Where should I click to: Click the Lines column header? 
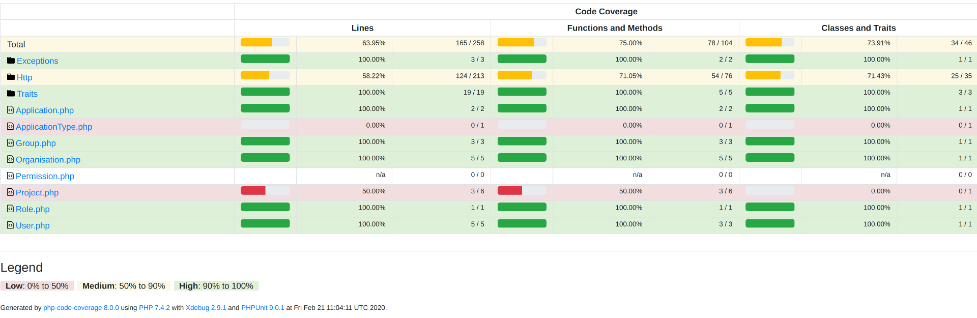click(362, 28)
